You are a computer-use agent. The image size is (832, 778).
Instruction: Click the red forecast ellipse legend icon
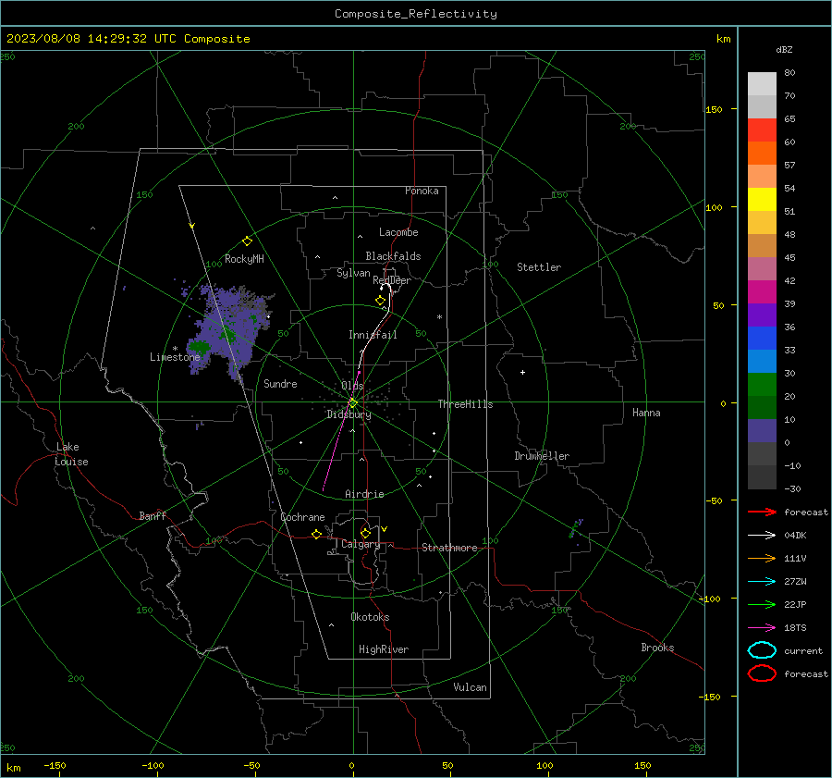[x=762, y=673]
